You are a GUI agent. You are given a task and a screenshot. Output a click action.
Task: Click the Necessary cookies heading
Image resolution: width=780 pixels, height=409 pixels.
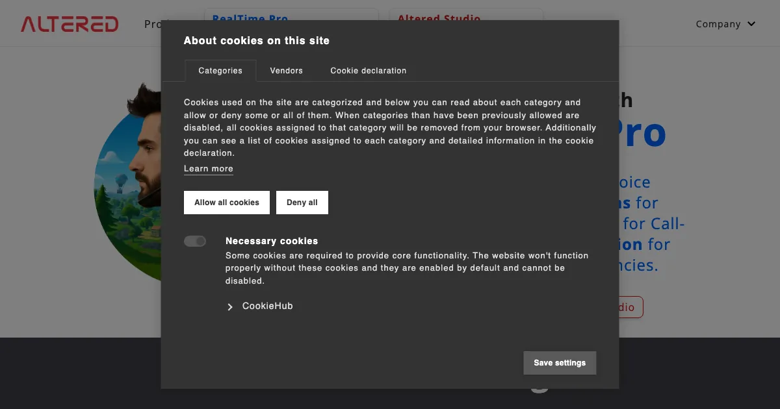(x=272, y=241)
